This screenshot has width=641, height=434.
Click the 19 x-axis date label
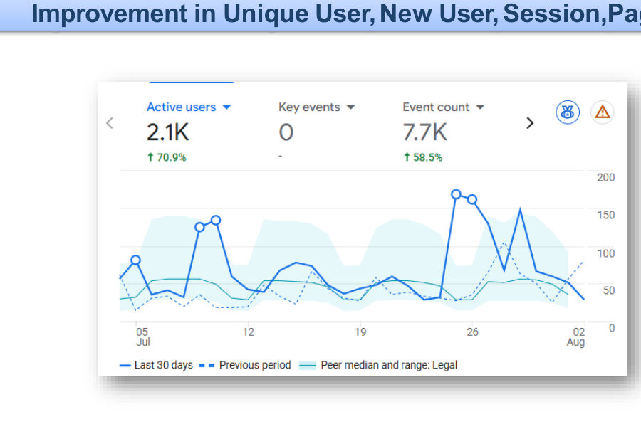tap(360, 332)
